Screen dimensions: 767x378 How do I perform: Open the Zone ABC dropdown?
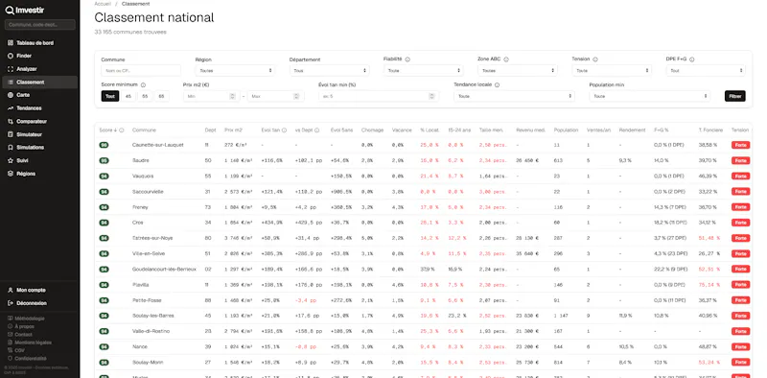point(518,70)
